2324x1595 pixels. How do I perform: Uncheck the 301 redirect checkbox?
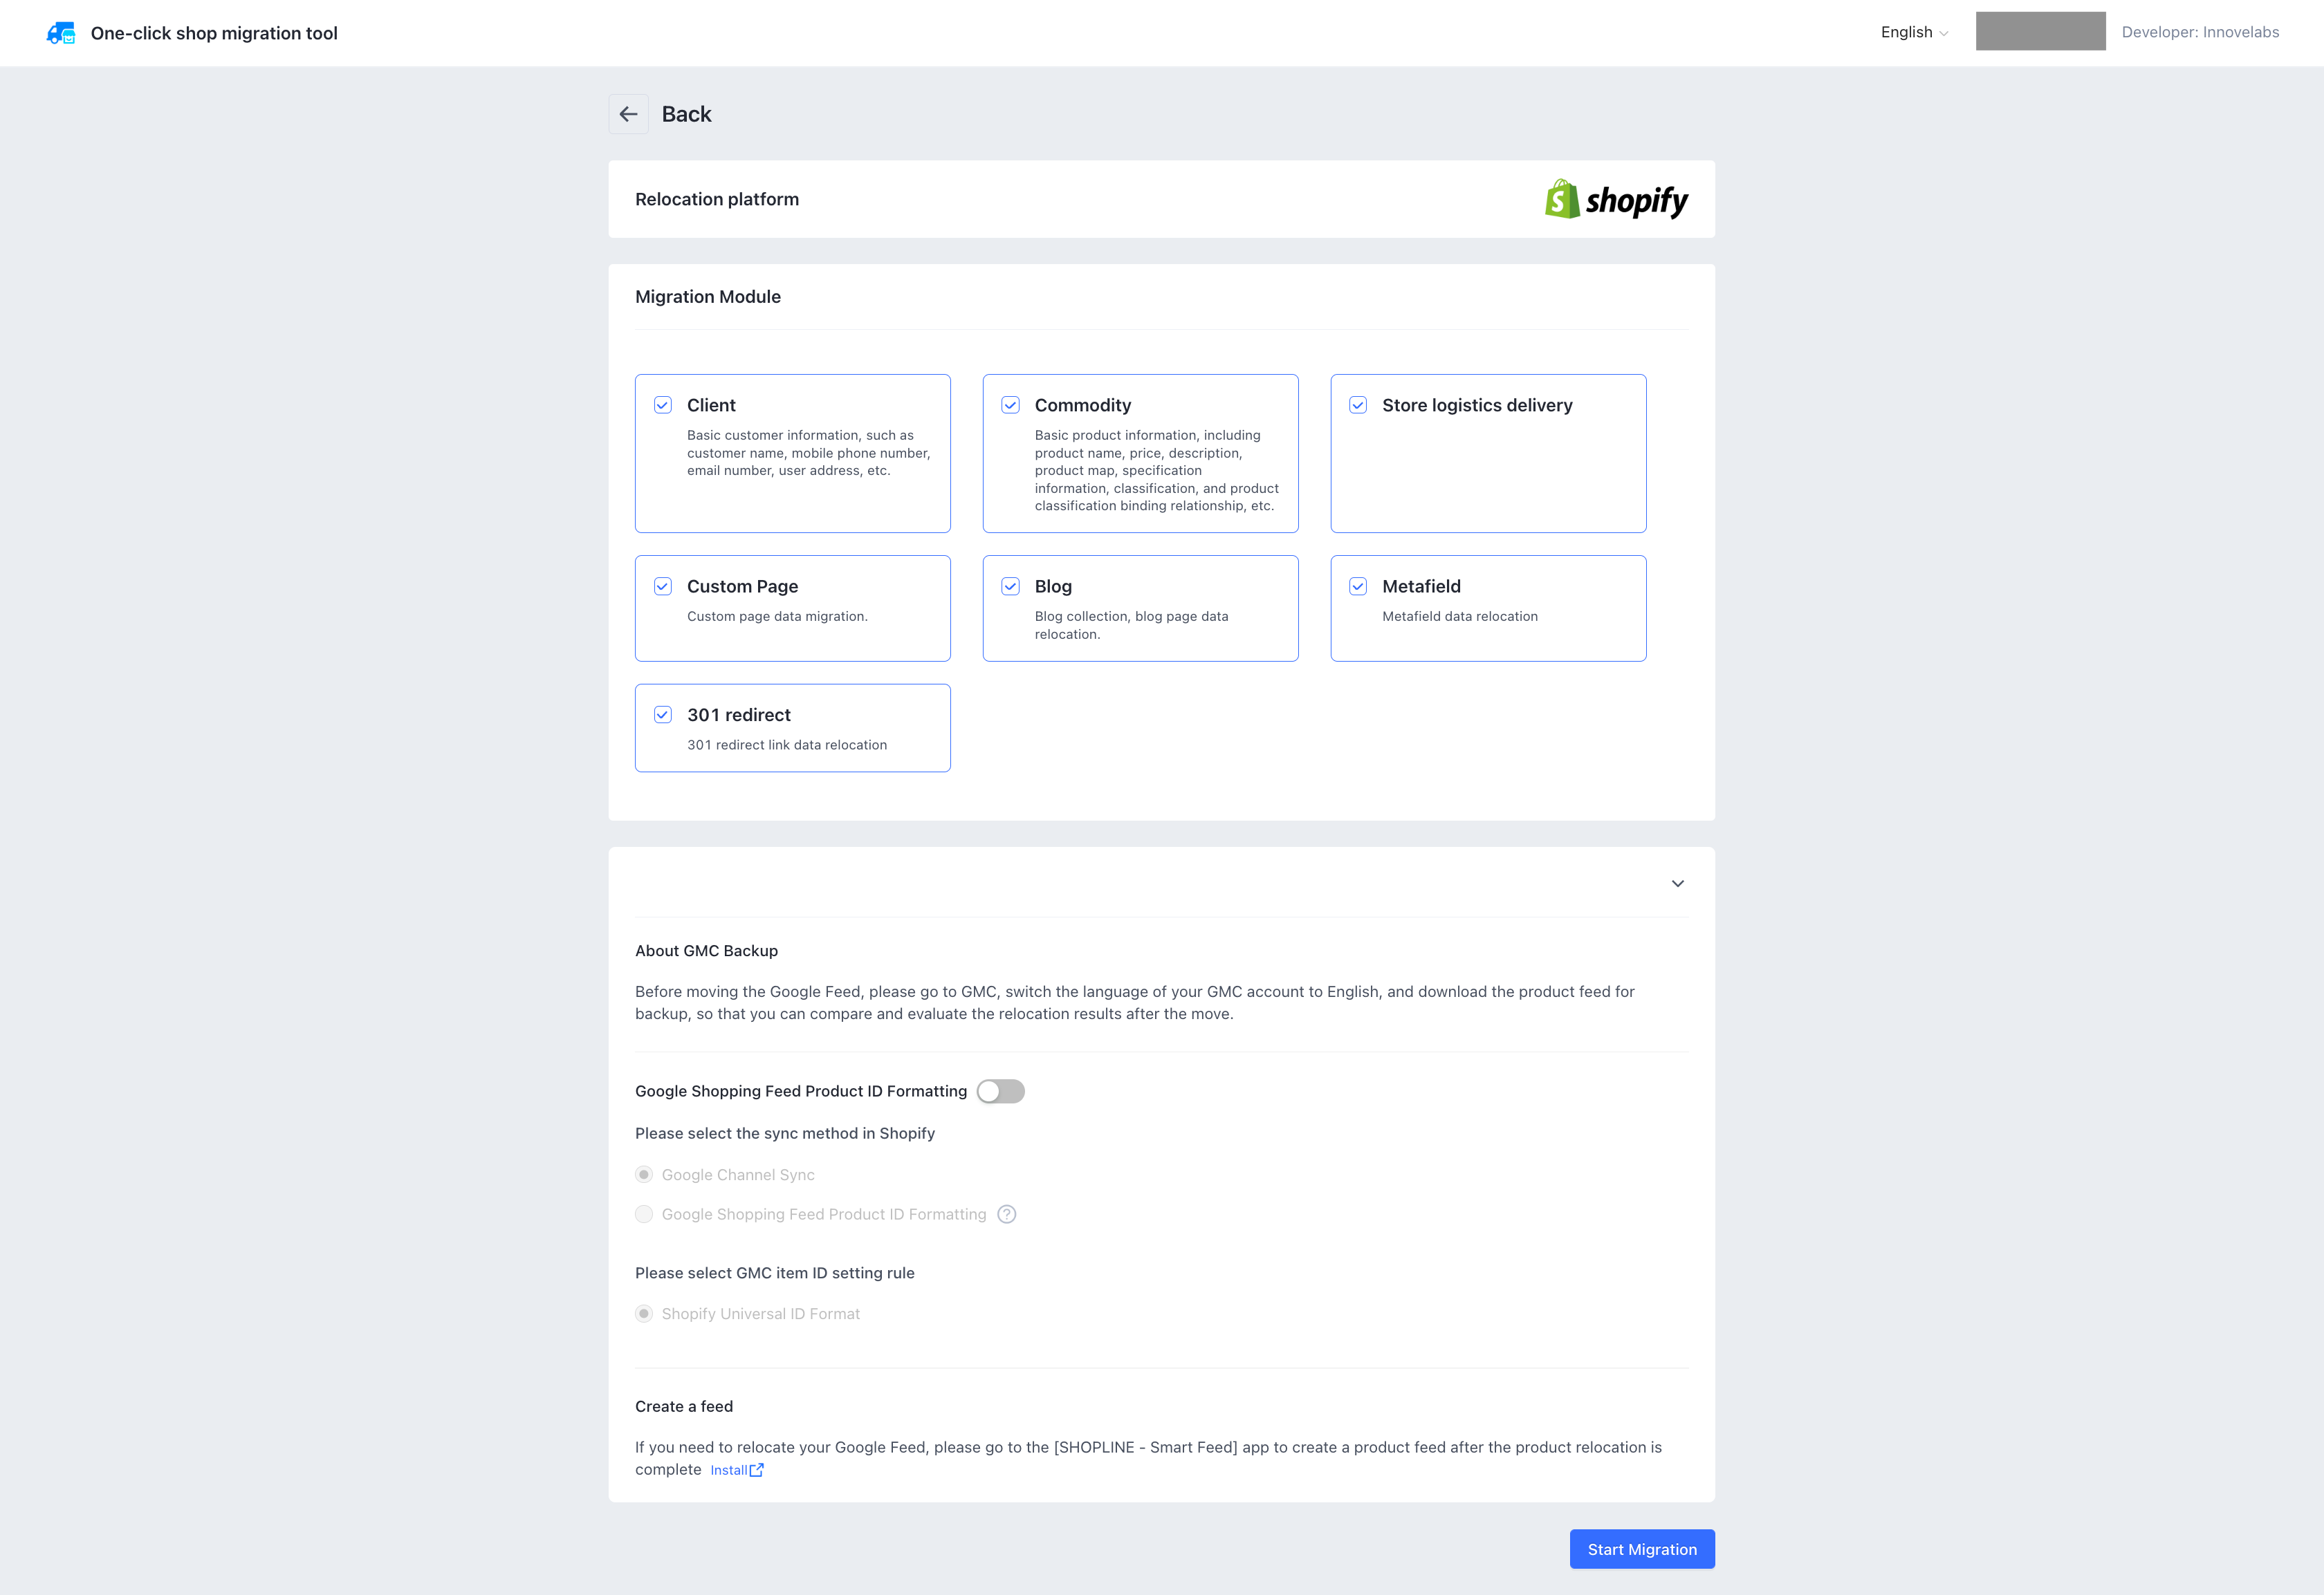click(x=663, y=715)
